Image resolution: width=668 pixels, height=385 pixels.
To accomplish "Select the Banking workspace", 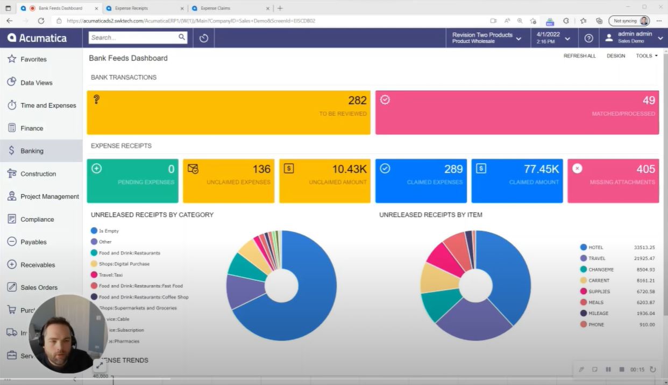I will pyautogui.click(x=41, y=151).
